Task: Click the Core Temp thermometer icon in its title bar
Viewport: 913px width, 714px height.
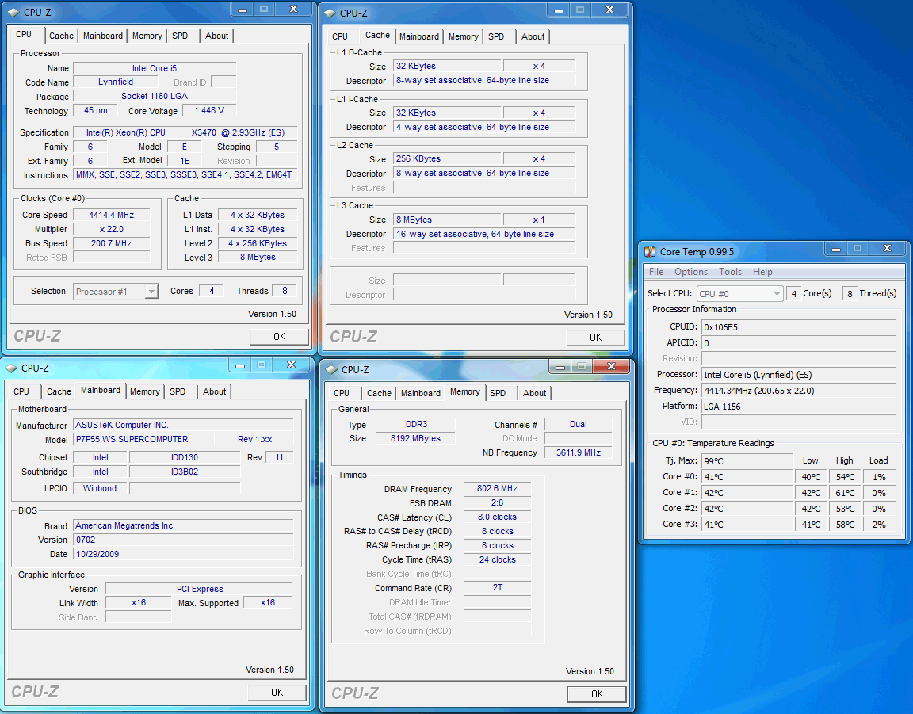Action: [650, 251]
